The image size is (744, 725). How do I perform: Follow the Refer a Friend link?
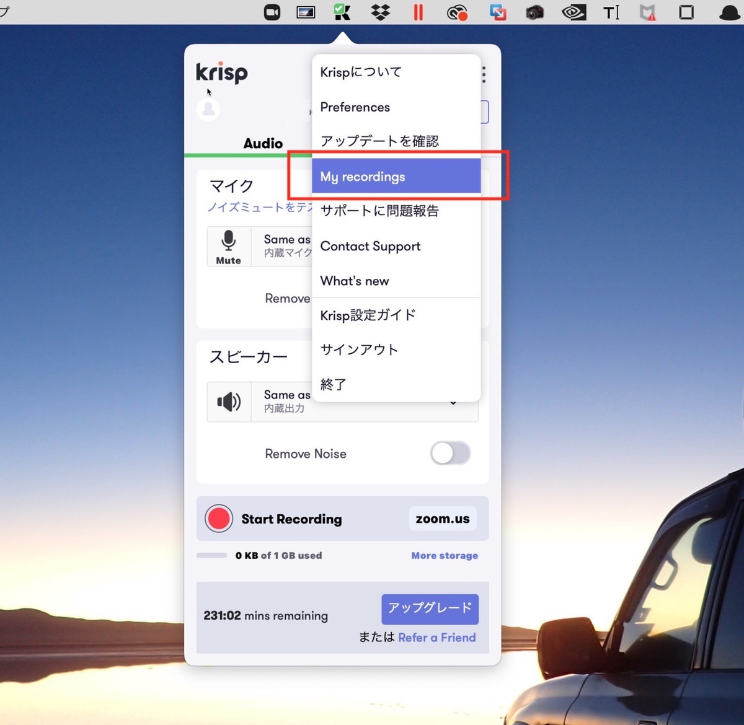tap(437, 638)
